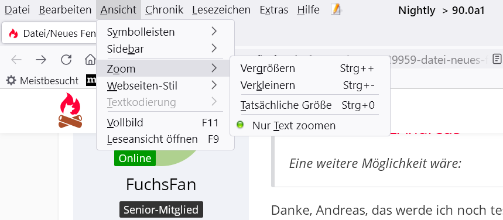Click the forward navigation arrow
Viewport: 503px width, 220px height.
click(x=41, y=60)
